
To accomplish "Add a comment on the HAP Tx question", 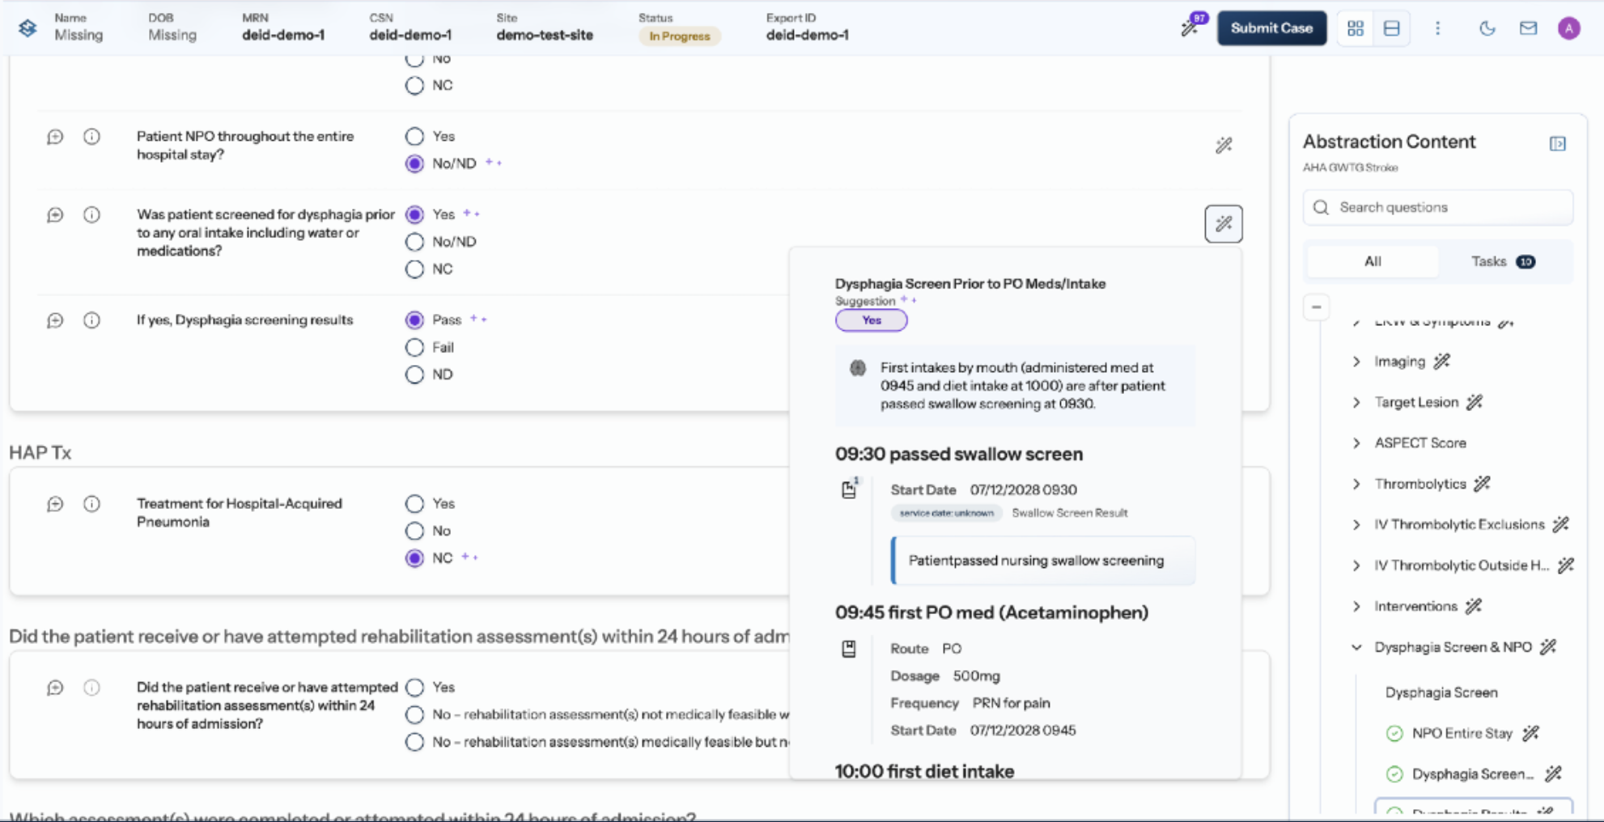I will click(54, 504).
